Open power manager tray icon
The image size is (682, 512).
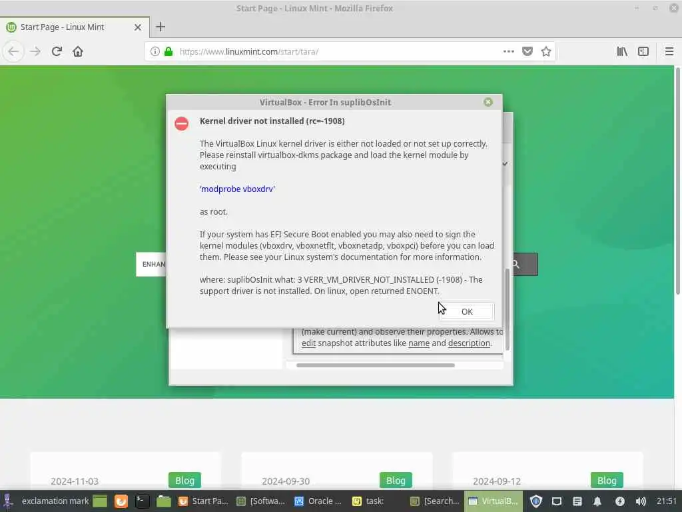[620, 501]
